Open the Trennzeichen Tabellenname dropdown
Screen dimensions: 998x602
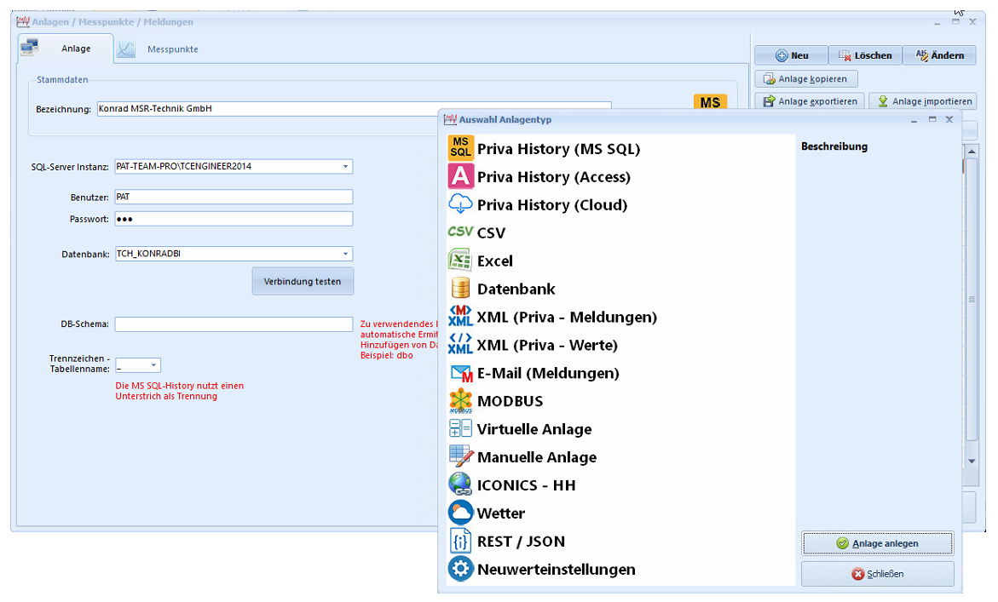coord(153,365)
